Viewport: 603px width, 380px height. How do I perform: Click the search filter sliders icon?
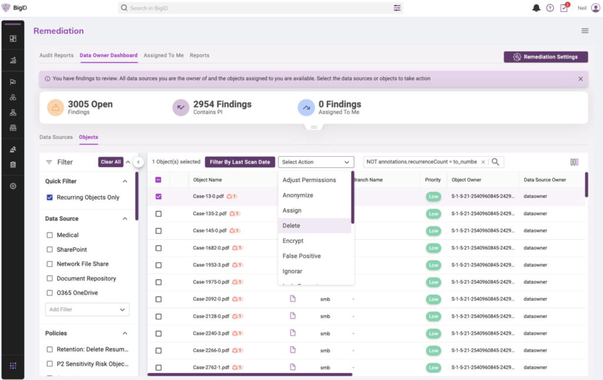pos(397,8)
